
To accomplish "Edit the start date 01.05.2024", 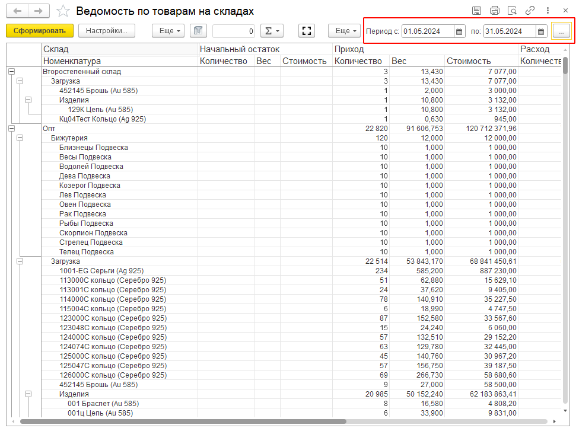I will [428, 31].
